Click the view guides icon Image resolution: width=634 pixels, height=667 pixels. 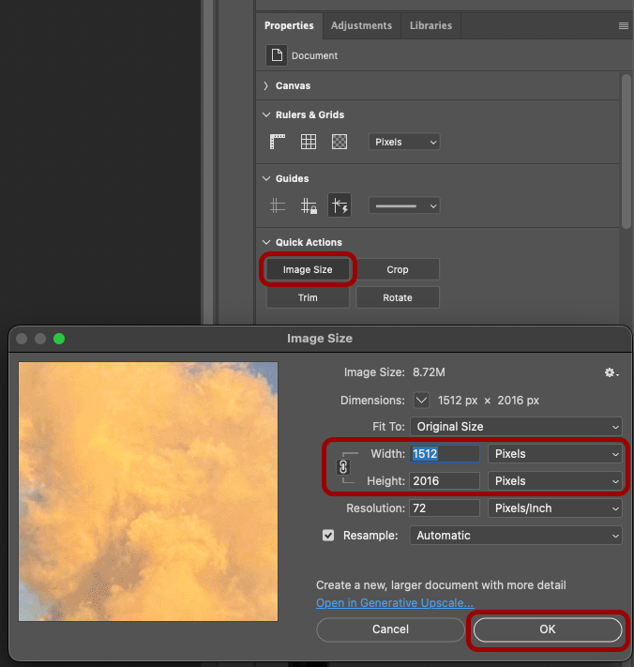click(278, 206)
